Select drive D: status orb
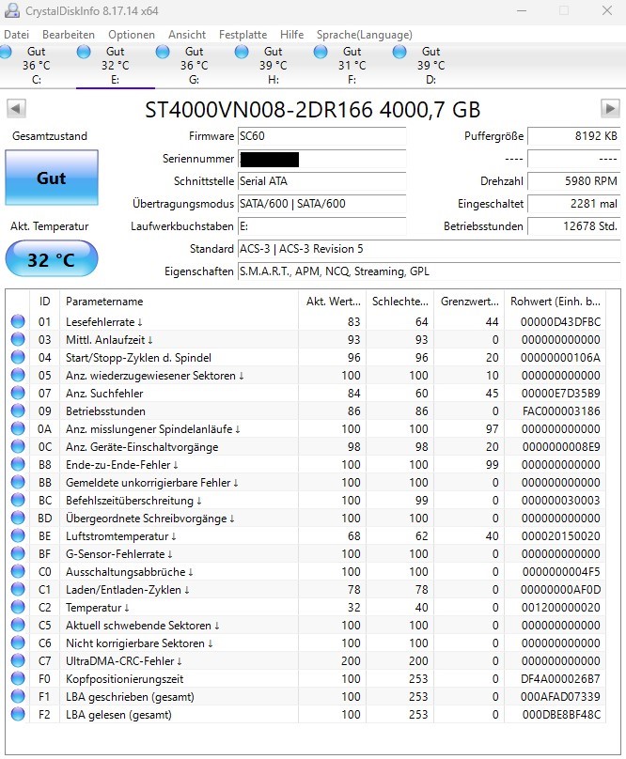626x759 pixels. [x=399, y=52]
